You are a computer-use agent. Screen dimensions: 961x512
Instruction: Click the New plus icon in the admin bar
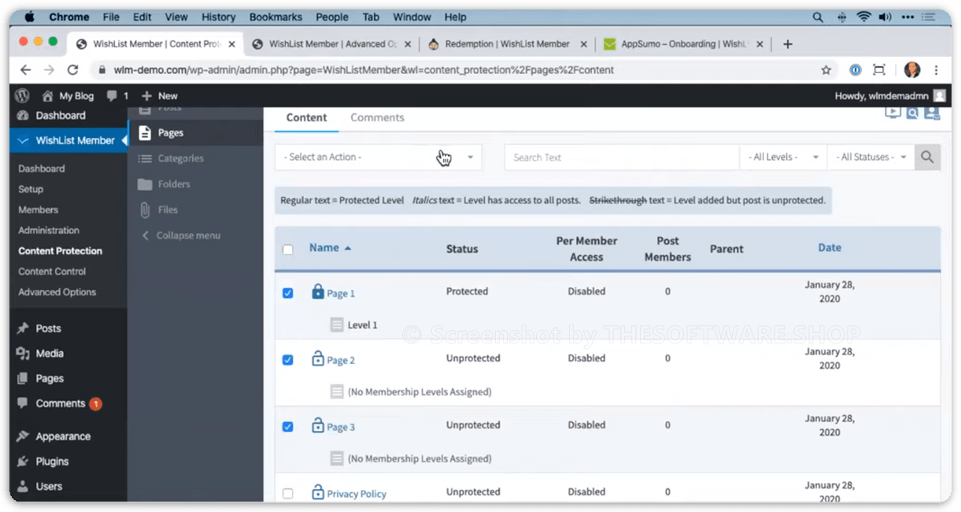(146, 96)
